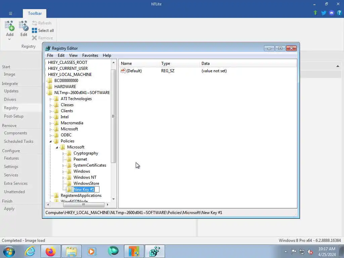The height and width of the screenshot is (258, 344).
Task: Open the Unattended page
Action: (x=14, y=192)
